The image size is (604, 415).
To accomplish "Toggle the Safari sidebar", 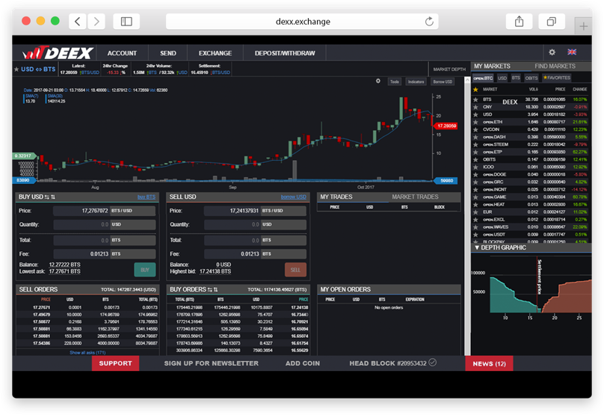I will pyautogui.click(x=126, y=22).
